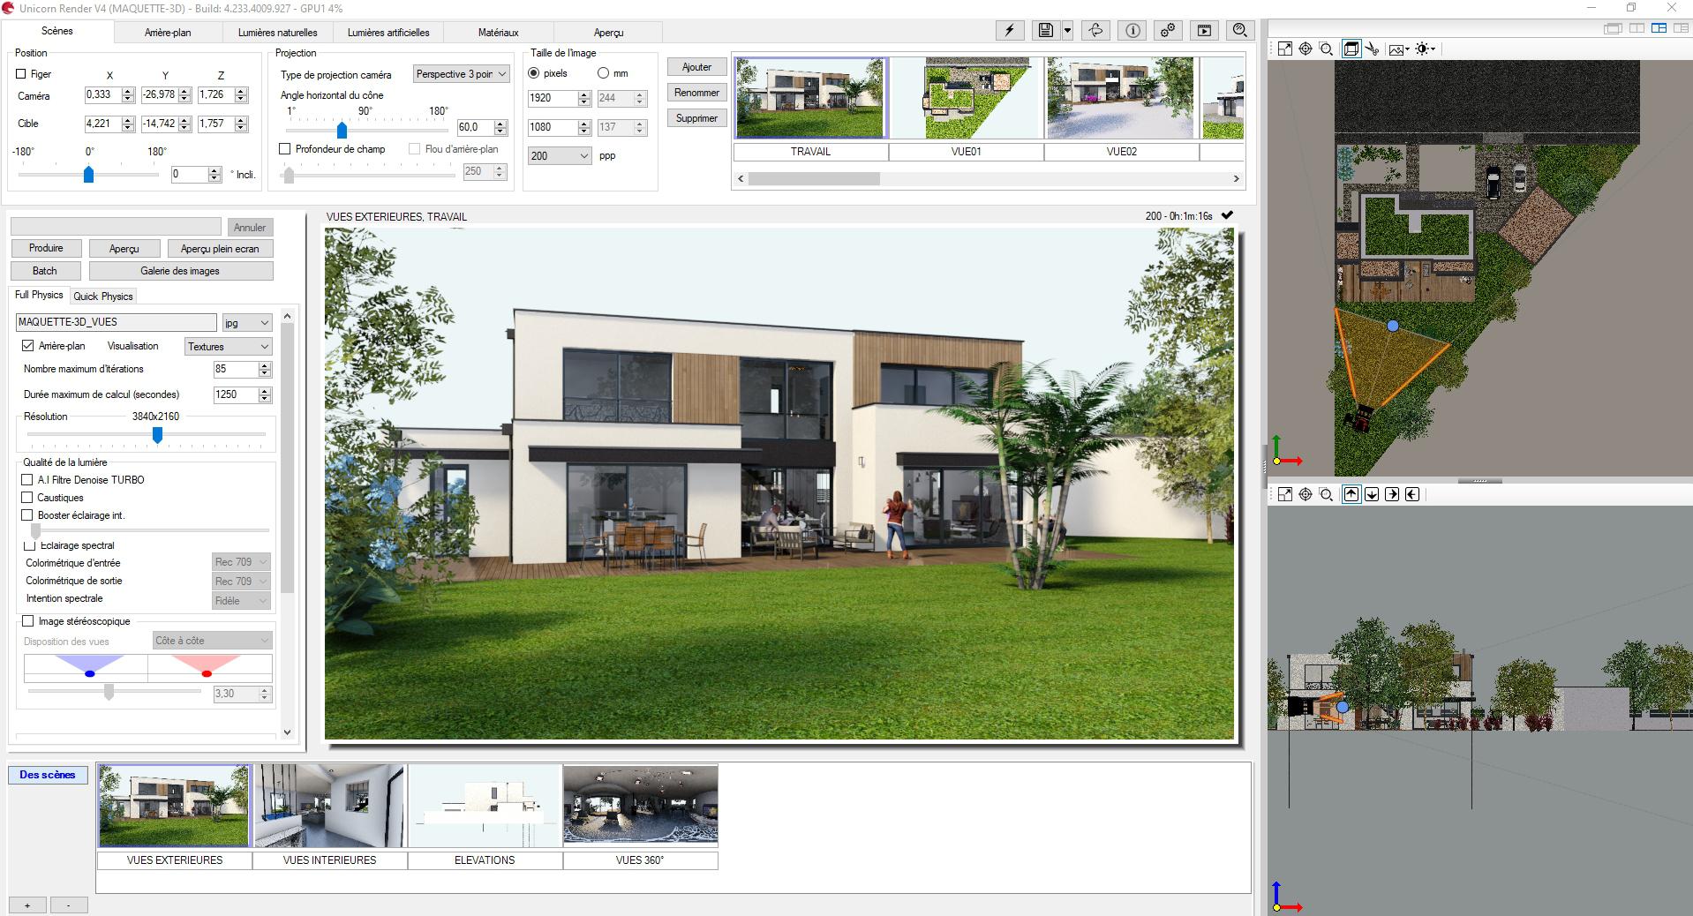Click the Produire button
This screenshot has width=1693, height=916.
click(x=46, y=248)
